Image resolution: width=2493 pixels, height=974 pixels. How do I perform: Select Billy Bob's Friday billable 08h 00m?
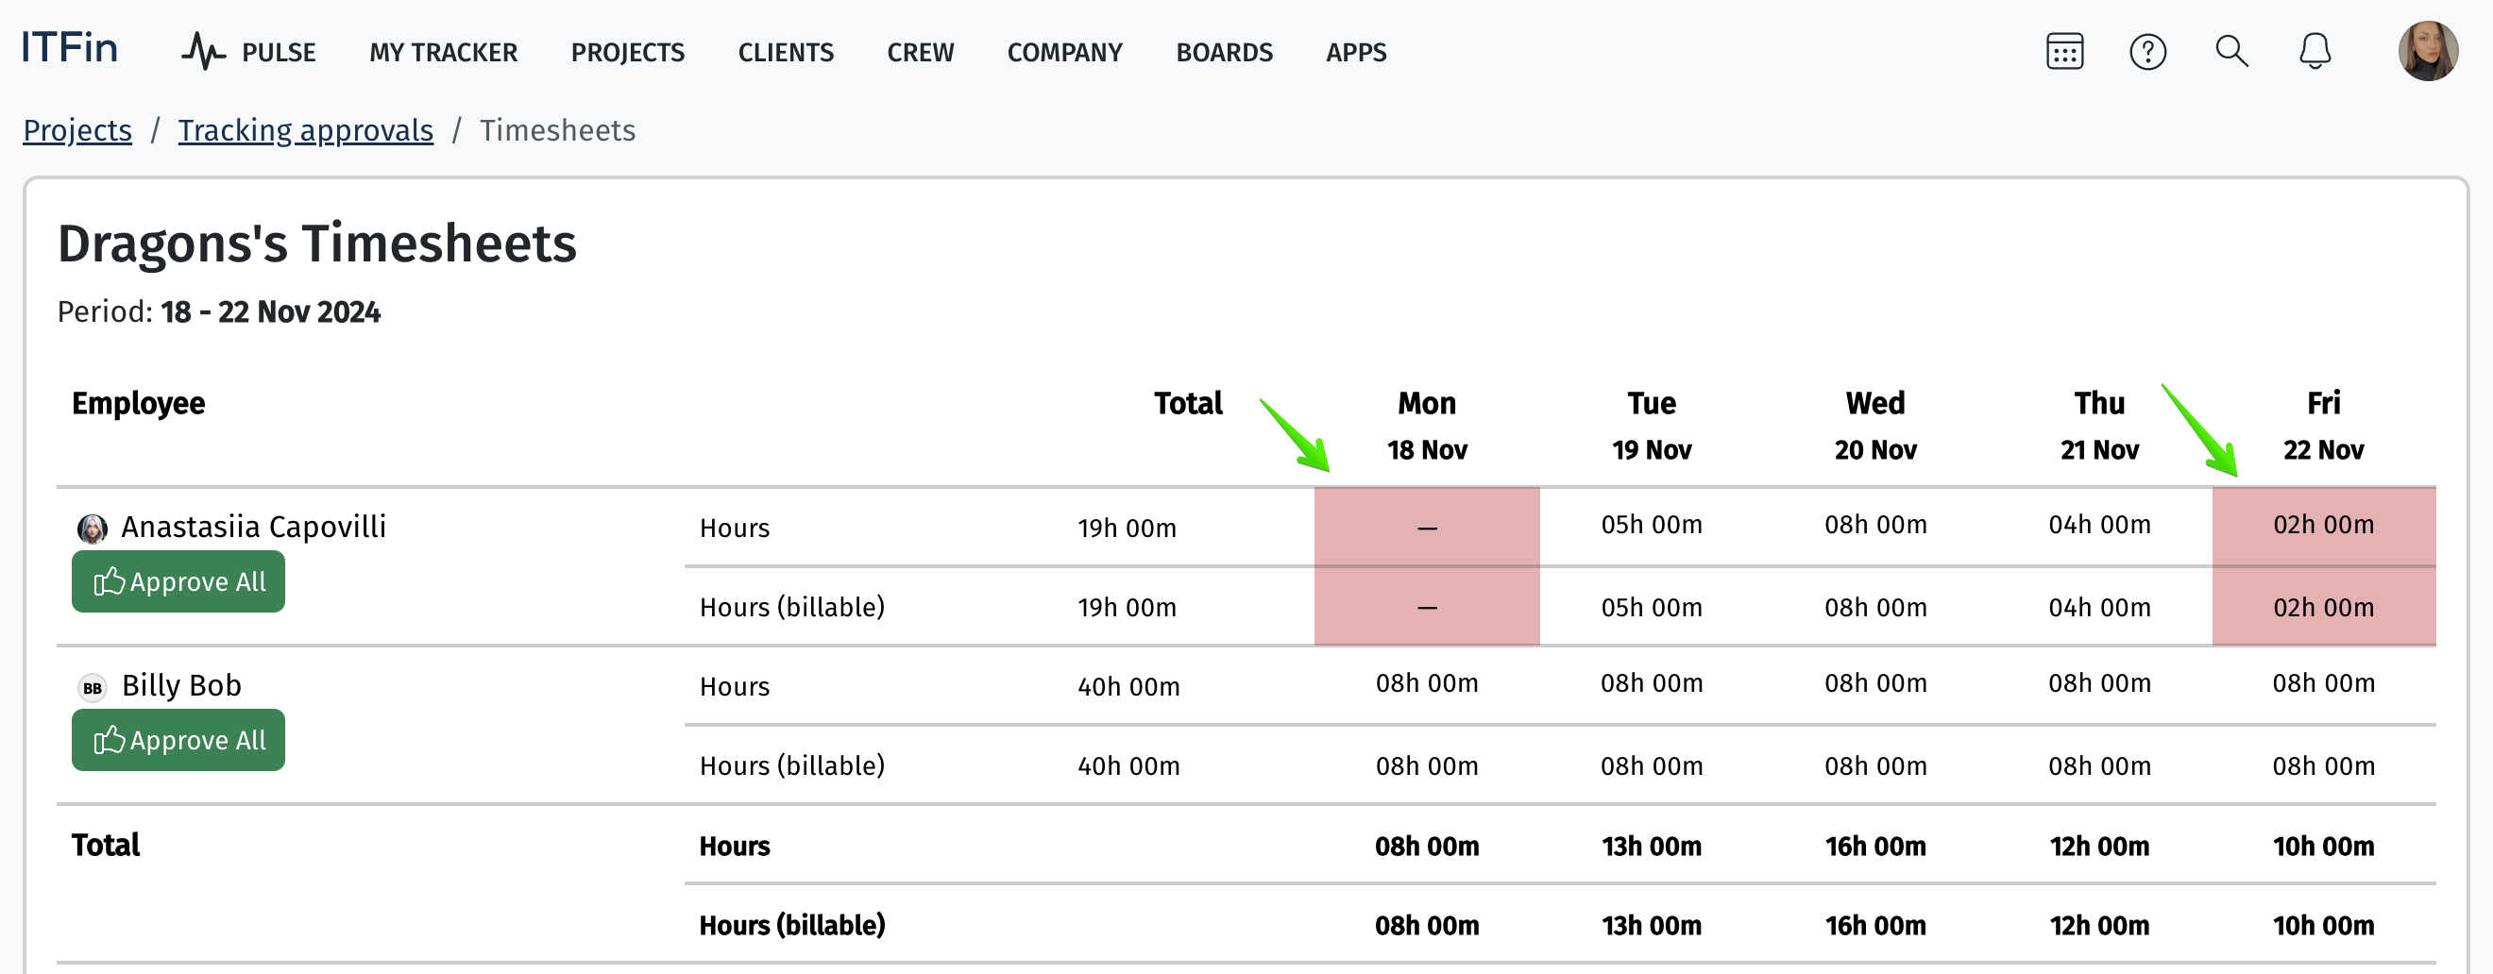click(2324, 766)
